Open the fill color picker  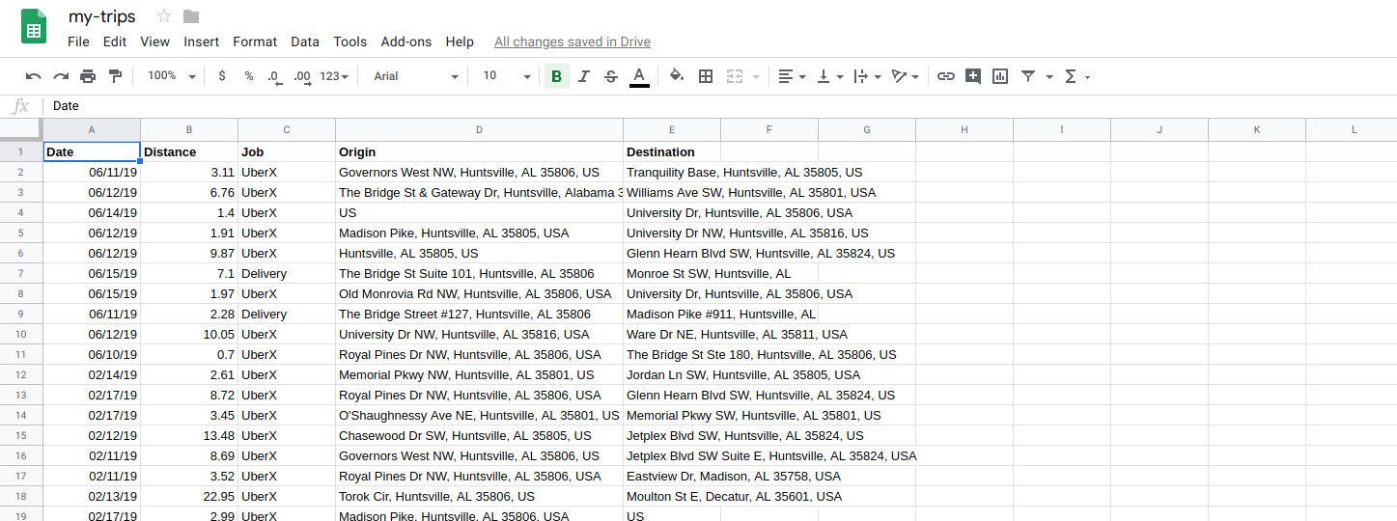(x=677, y=76)
